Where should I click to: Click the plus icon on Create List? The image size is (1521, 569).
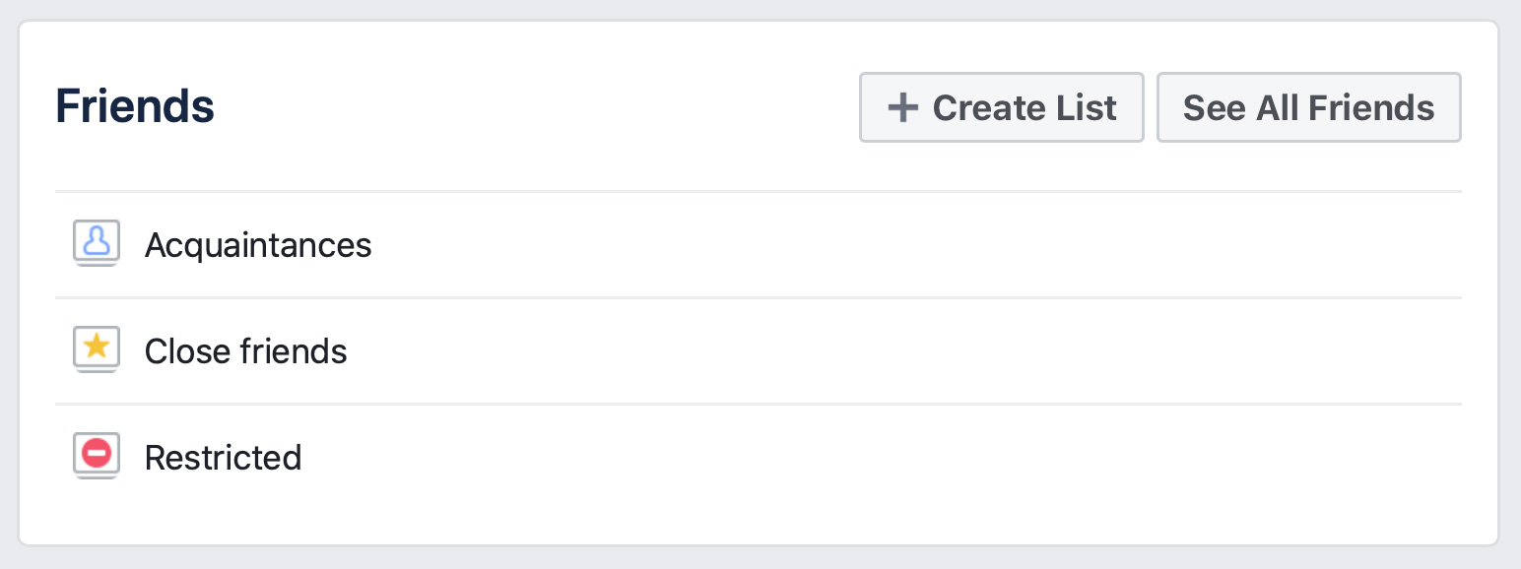(902, 107)
